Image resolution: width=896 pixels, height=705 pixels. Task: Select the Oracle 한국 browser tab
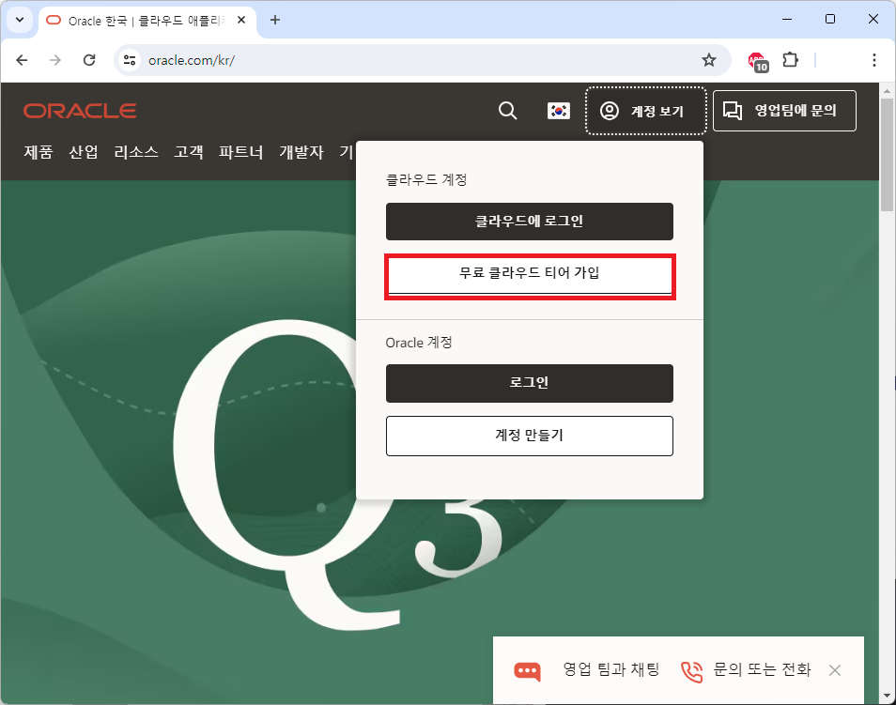147,21
